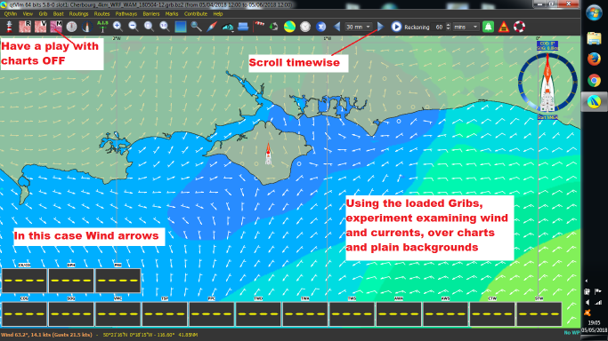Step forward in time with right arrow

tap(380, 27)
